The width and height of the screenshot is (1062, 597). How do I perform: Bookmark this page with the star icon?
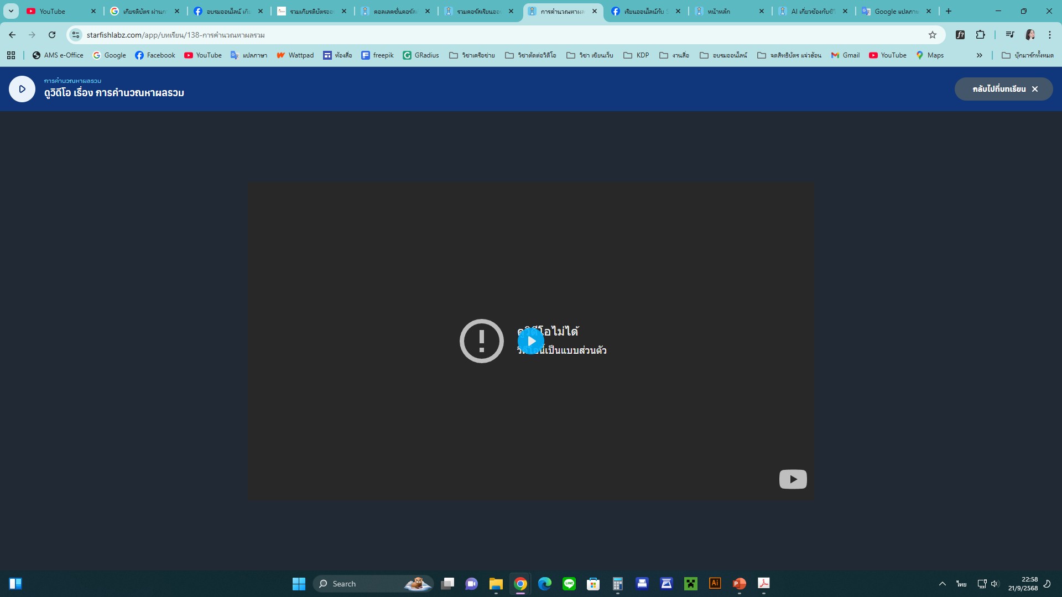pos(933,35)
